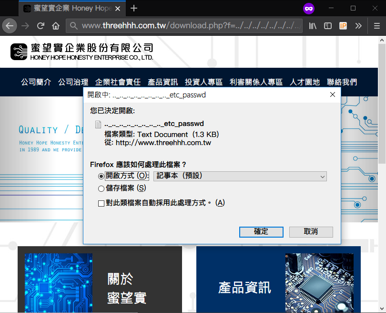Click the 'Quality /' banner heading
This screenshot has height=313, width=386.
tap(43, 130)
